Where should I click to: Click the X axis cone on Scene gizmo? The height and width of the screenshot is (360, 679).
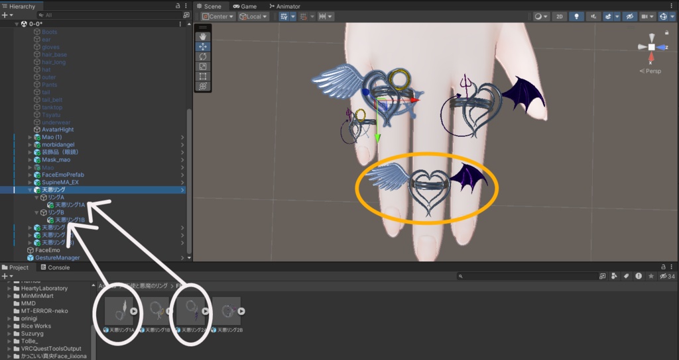click(651, 57)
